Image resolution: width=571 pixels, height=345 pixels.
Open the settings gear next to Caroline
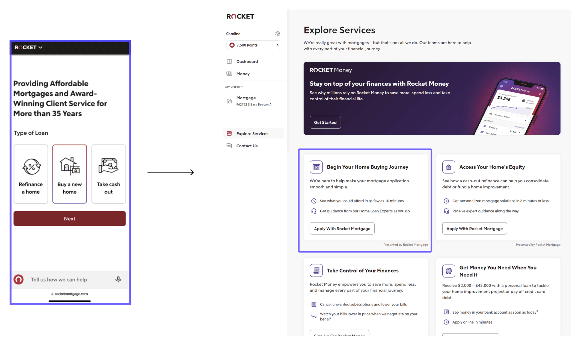point(278,34)
